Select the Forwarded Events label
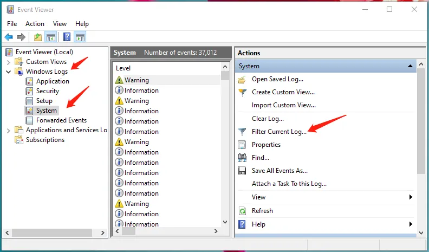This screenshot has width=429, height=252. [61, 120]
